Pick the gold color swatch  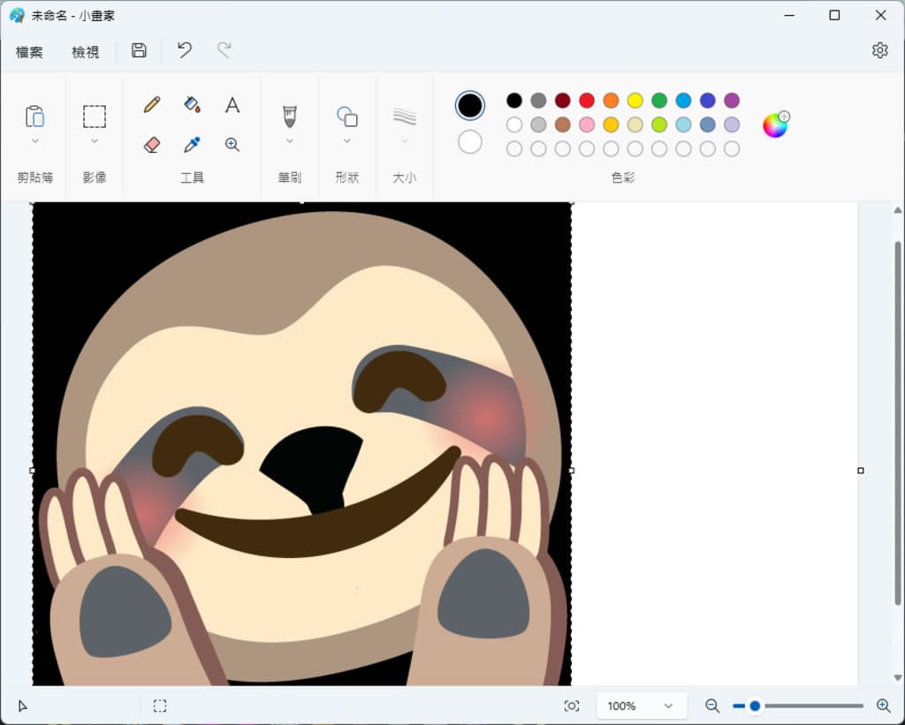point(612,125)
